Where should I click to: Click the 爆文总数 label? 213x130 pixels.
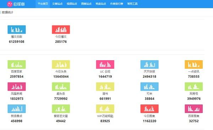click(x=17, y=36)
